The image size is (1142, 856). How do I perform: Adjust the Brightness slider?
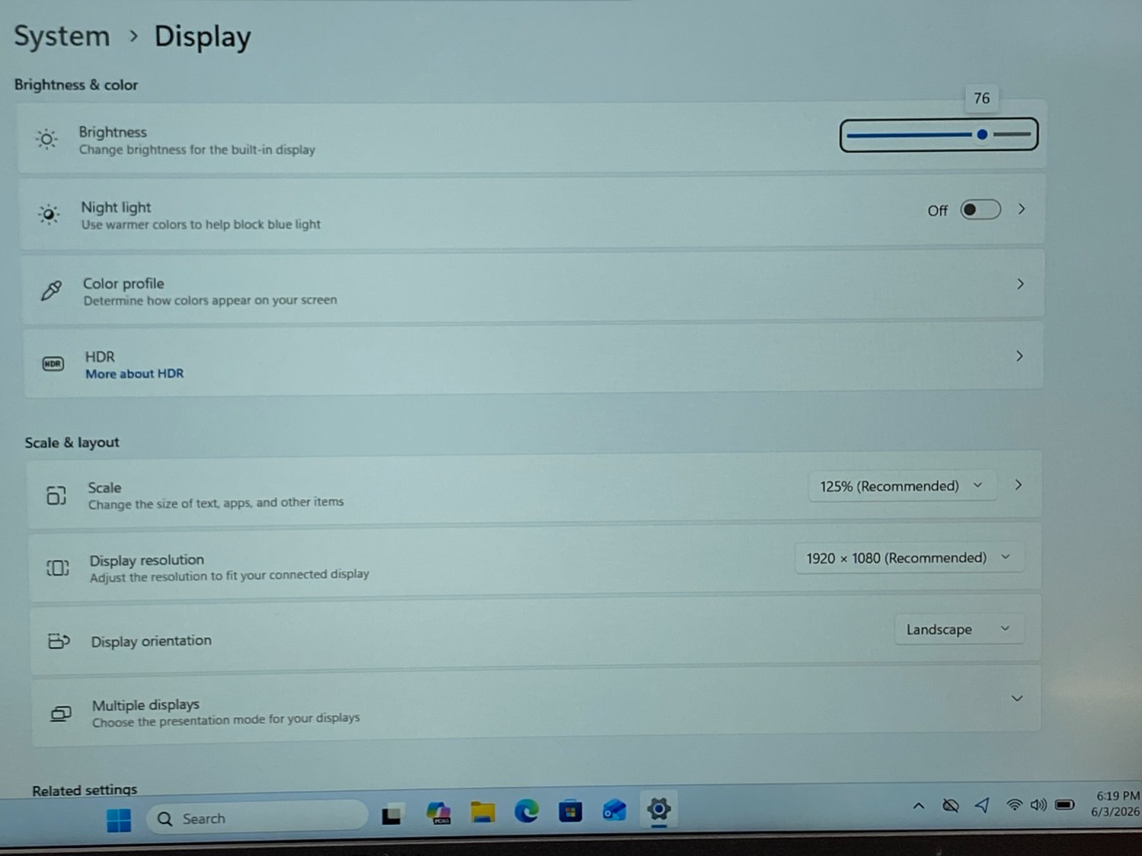(x=939, y=135)
